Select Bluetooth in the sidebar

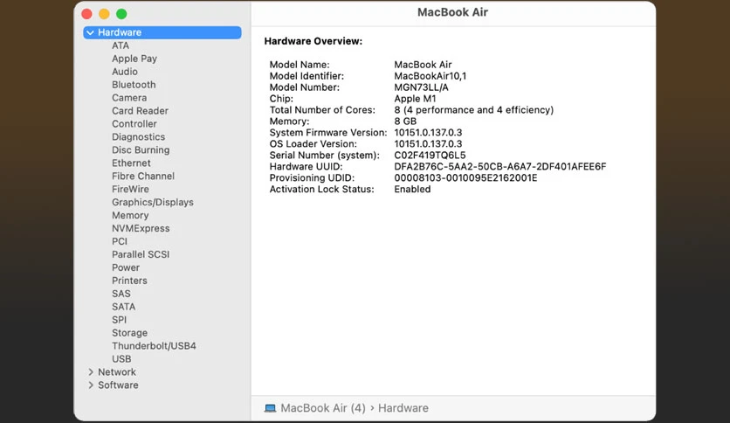coord(134,85)
